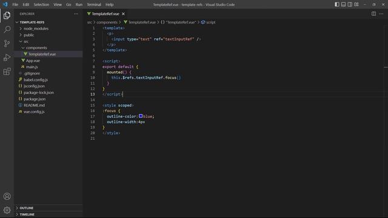Open Explorer panel more actions ellipsis
Screen dimensions: 388x218
tap(76, 14)
